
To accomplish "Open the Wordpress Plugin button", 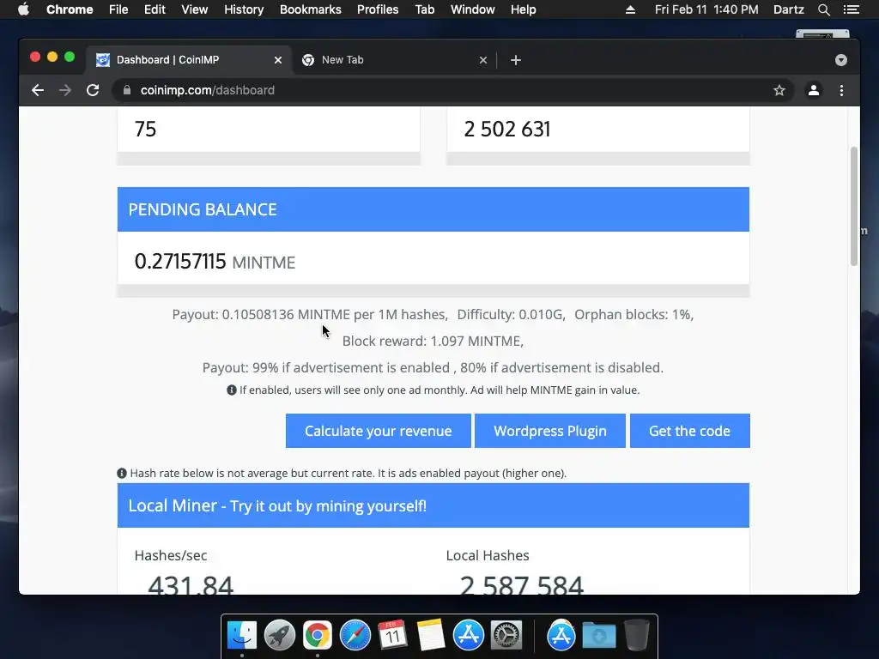I will click(x=550, y=431).
